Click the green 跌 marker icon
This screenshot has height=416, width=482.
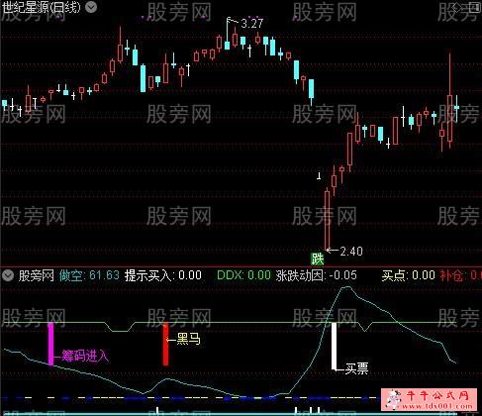coord(318,259)
